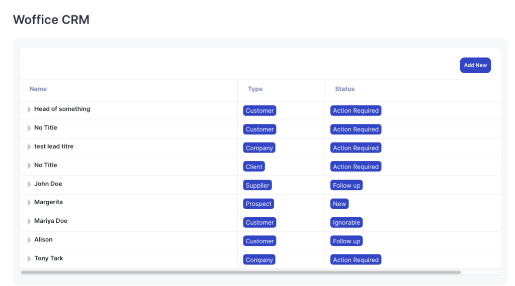Expand the Alison row arrow
This screenshot has width=515, height=286.
[29, 240]
